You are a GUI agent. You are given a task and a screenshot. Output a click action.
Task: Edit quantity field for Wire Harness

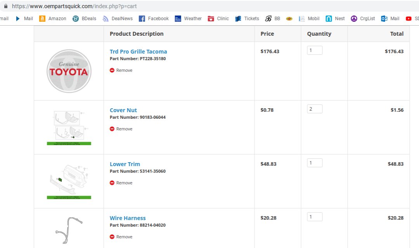coord(315,217)
